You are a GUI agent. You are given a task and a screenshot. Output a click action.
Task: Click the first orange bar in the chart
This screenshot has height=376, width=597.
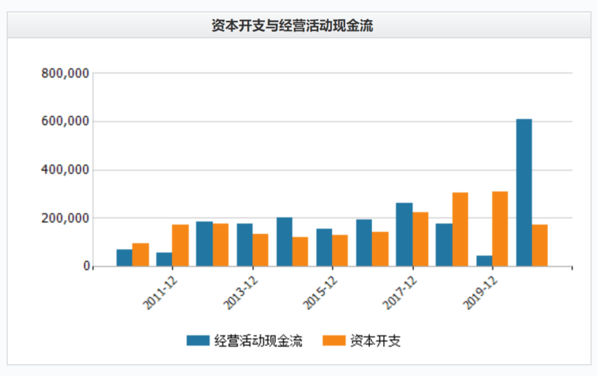click(x=141, y=255)
